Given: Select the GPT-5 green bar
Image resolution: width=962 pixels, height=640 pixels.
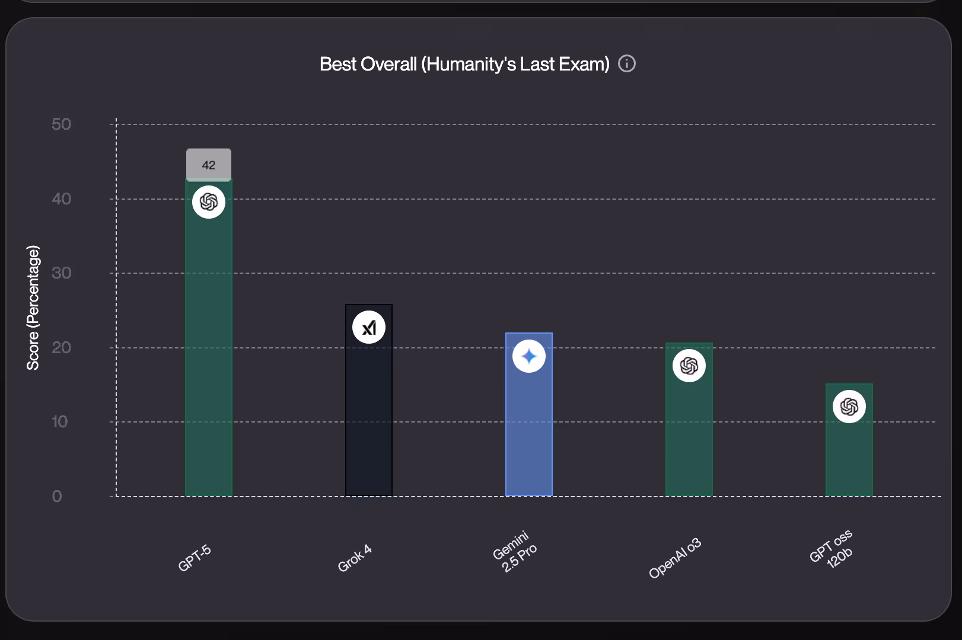Looking at the screenshot, I should point(209,338).
